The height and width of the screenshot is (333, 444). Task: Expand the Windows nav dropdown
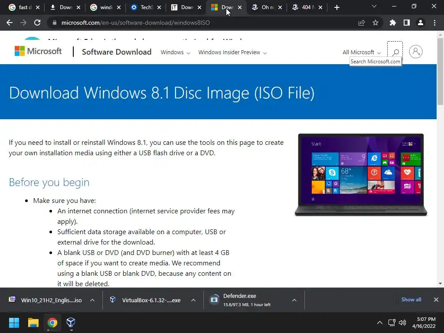[x=175, y=52]
